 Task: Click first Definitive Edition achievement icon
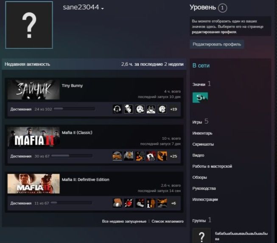point(117,203)
